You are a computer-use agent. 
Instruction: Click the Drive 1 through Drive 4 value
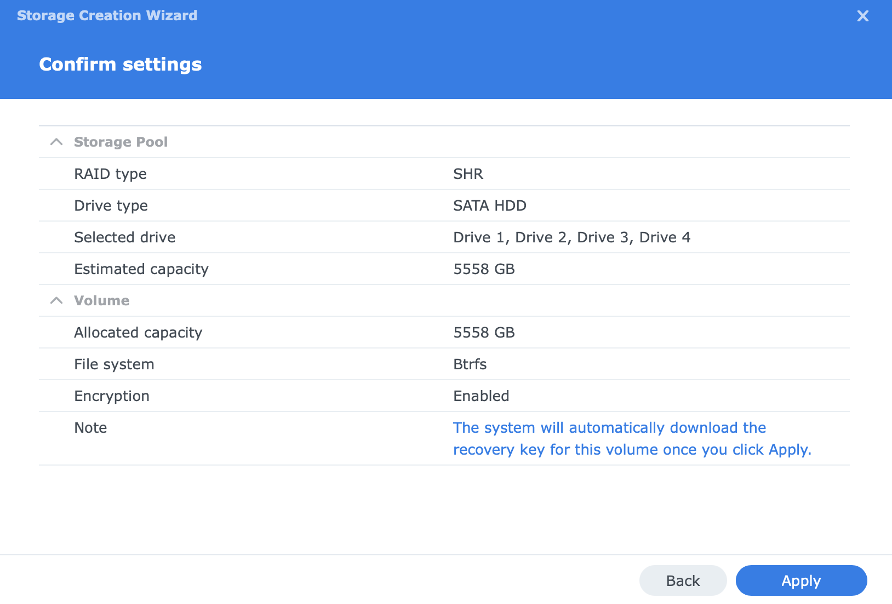(x=571, y=237)
